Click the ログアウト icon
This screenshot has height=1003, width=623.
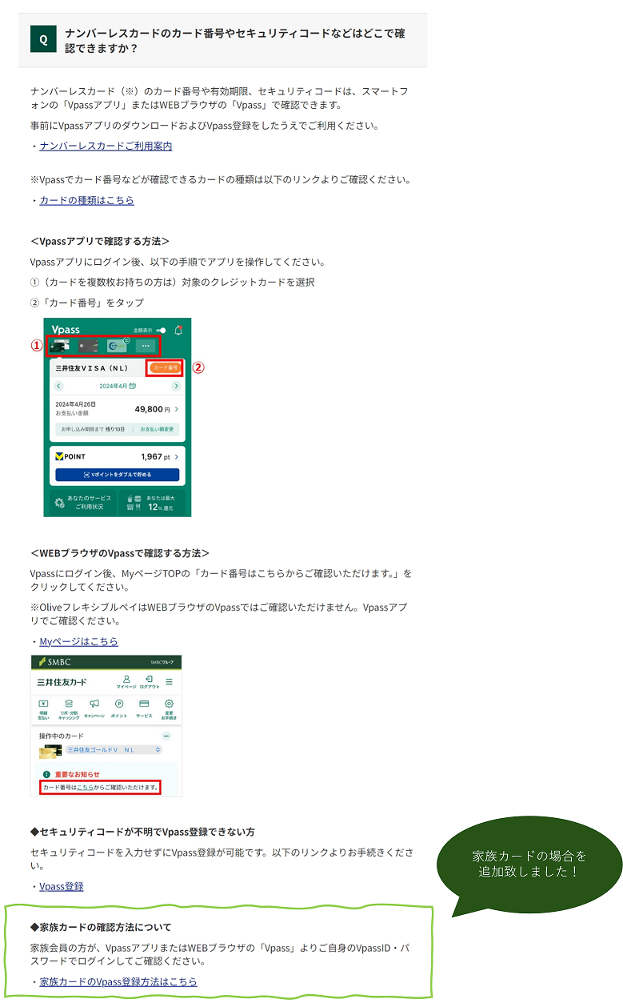click(x=150, y=682)
